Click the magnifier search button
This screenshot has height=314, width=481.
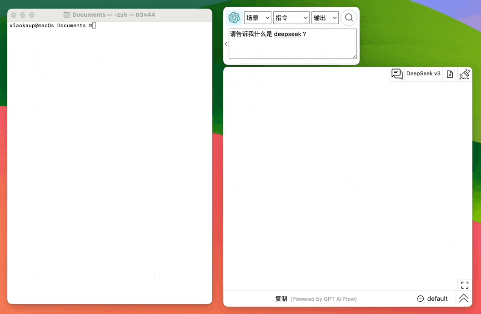pyautogui.click(x=349, y=18)
